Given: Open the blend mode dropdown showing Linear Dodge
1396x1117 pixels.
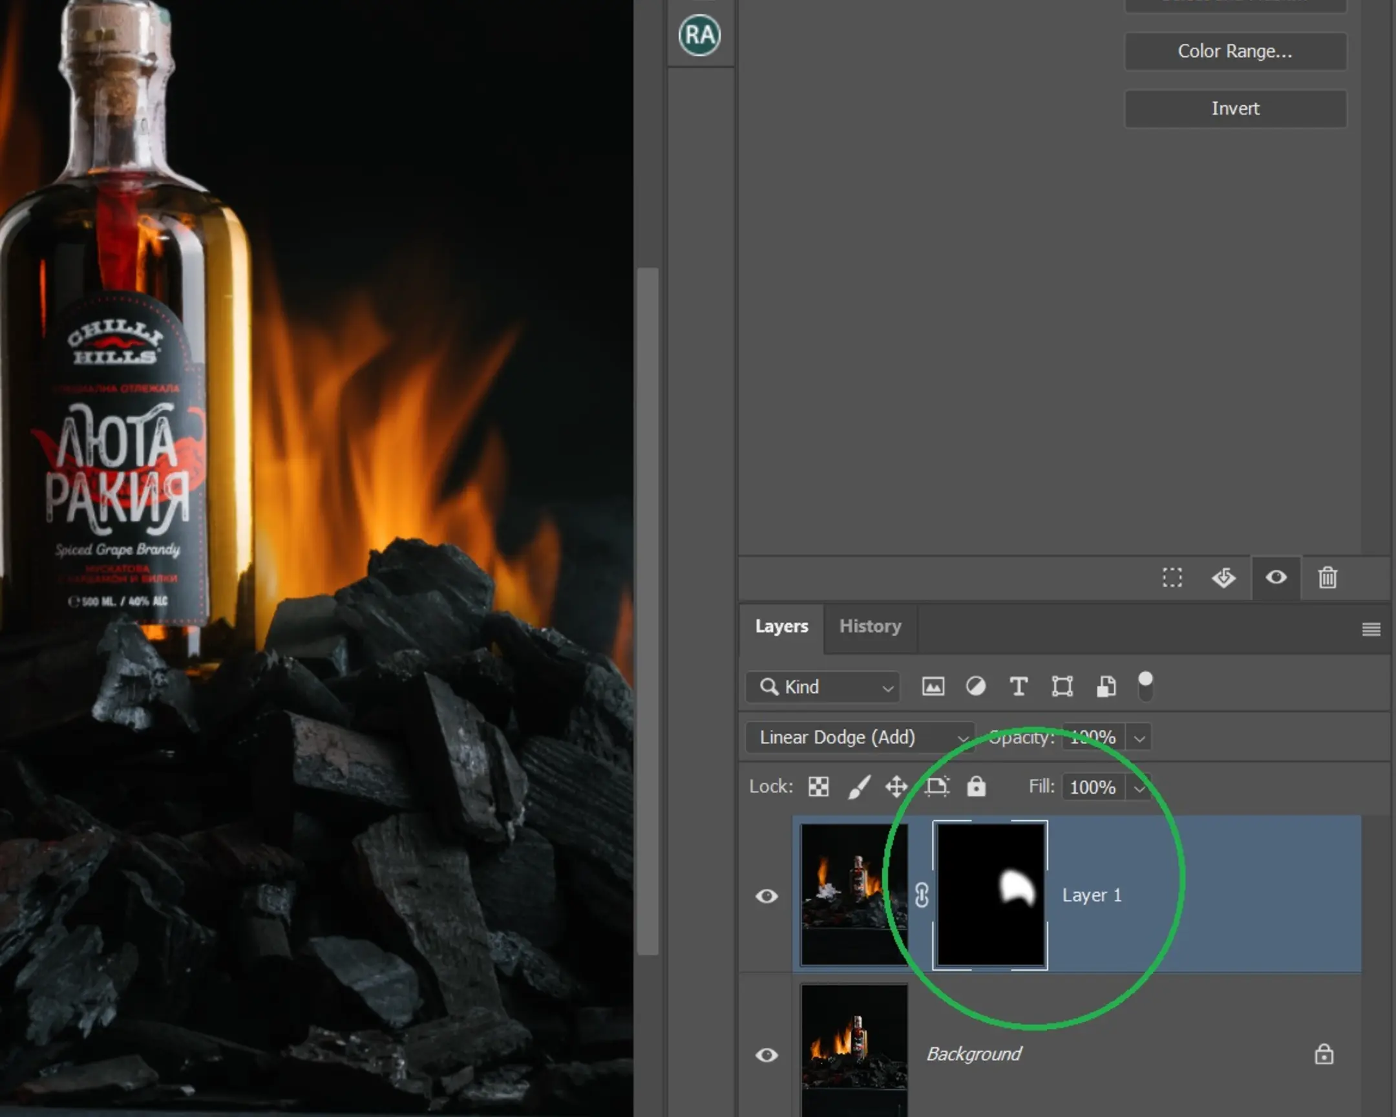Looking at the screenshot, I should click(x=860, y=738).
